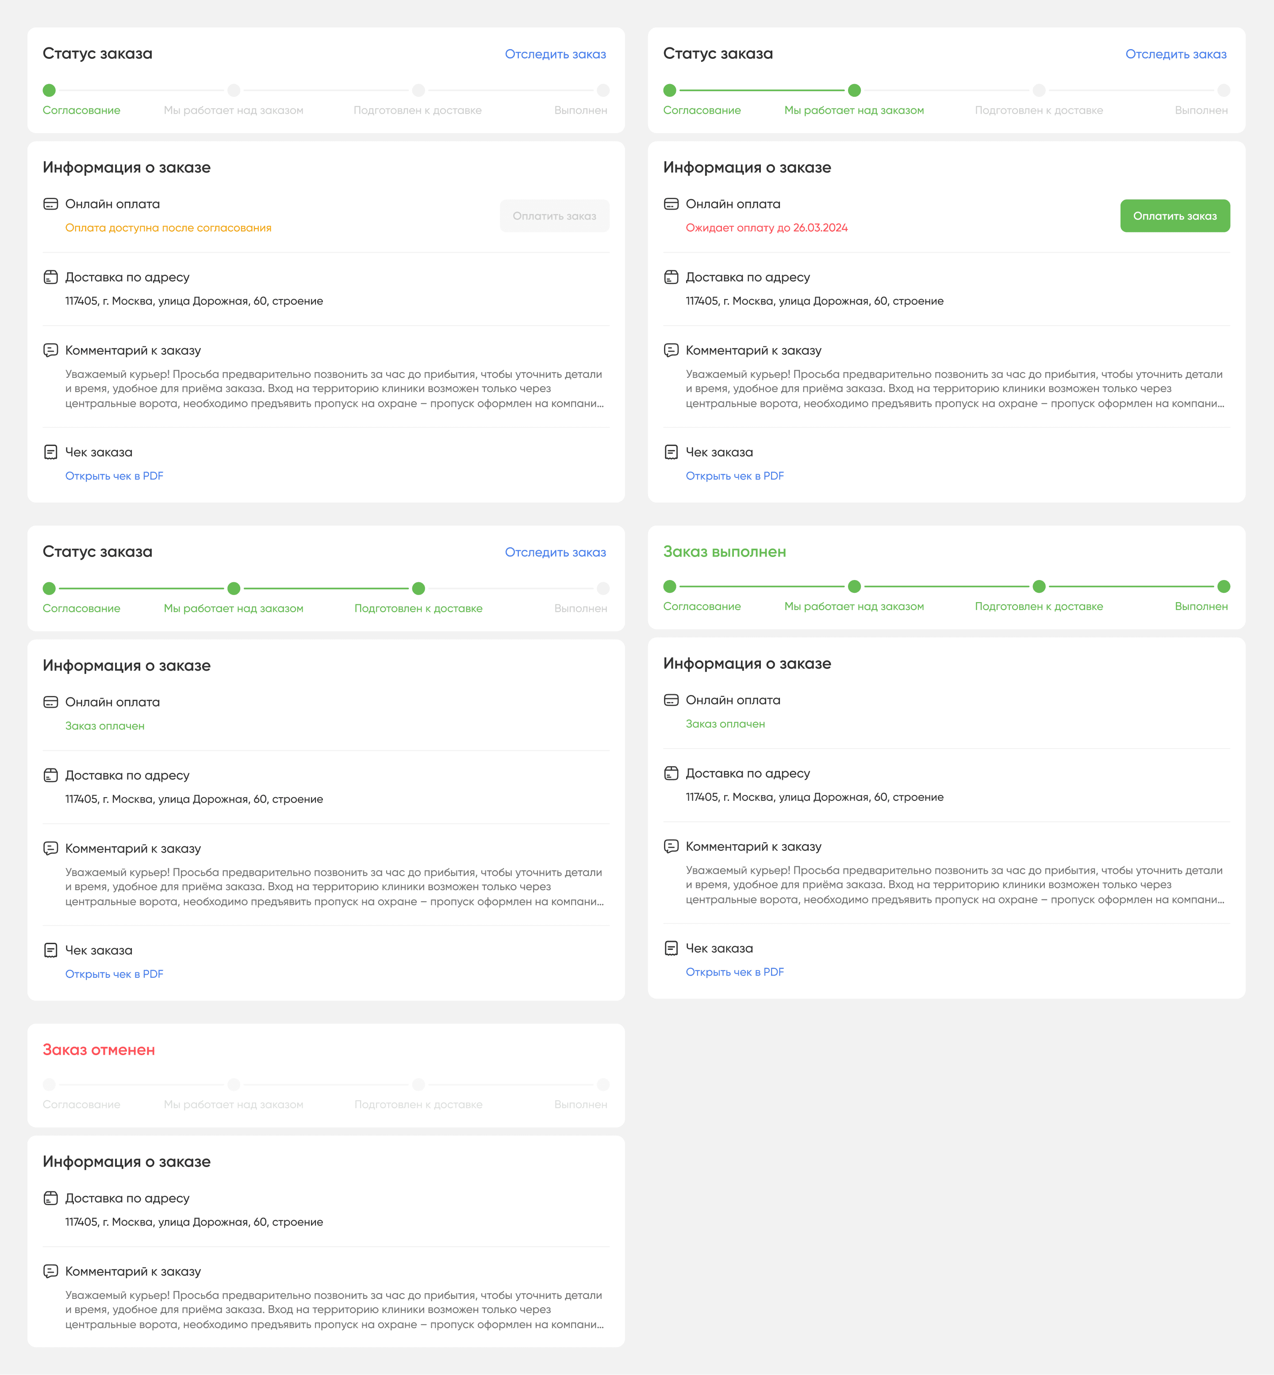Click the "Согласование" step dot in the cancelled order tracker
1274x1375 pixels.
(49, 1084)
